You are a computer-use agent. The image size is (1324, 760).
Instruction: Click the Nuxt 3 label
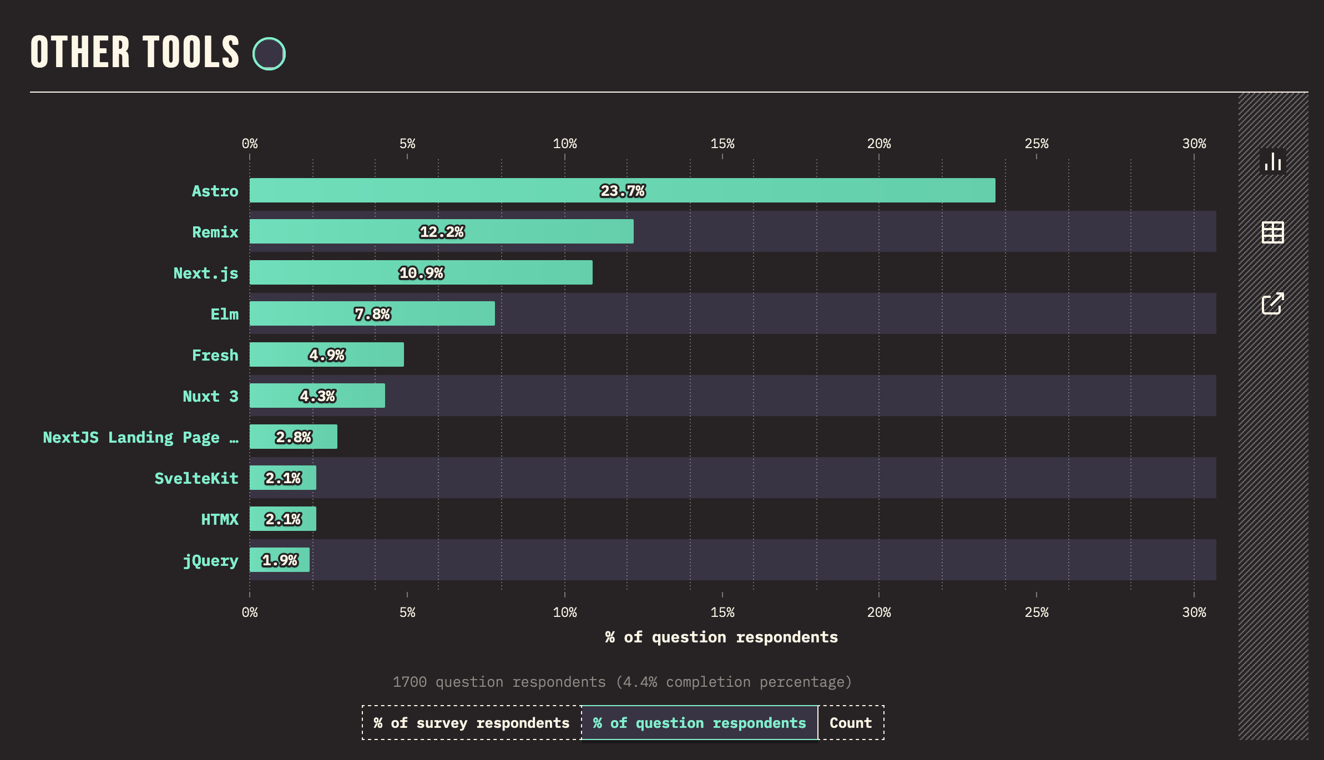[211, 396]
